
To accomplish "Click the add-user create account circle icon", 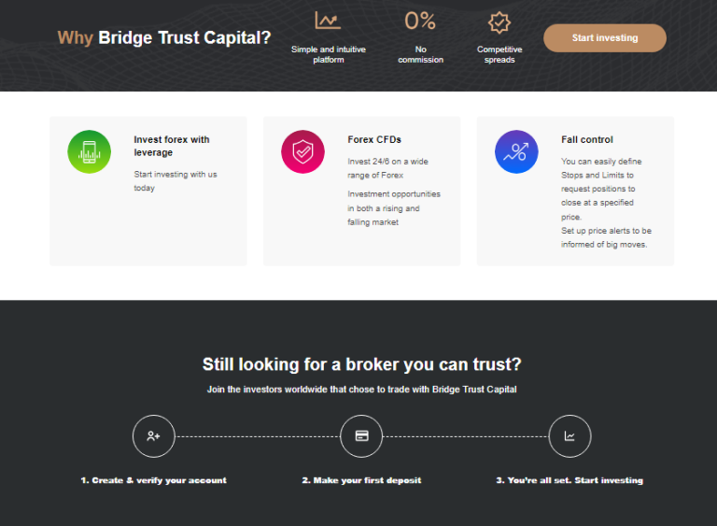I will (x=154, y=436).
